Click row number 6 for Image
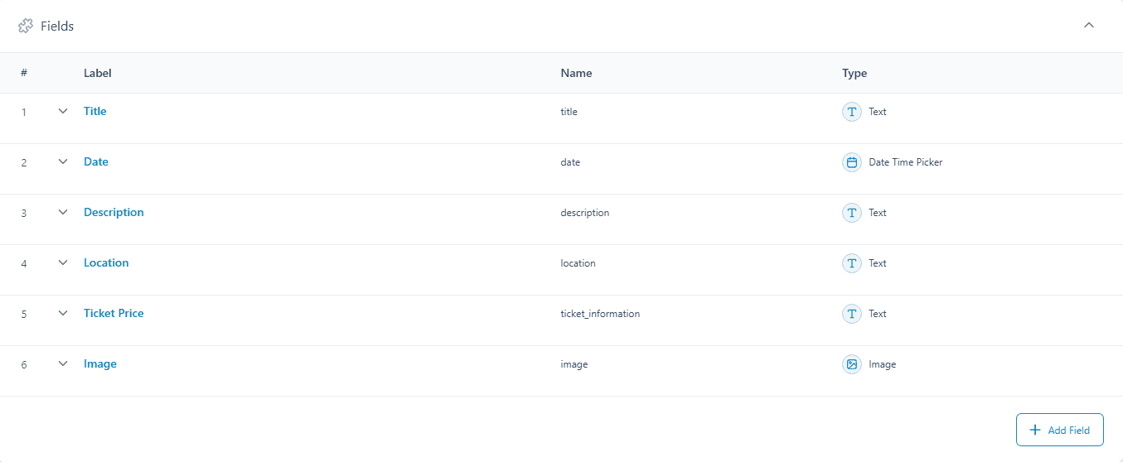1123x462 pixels. [24, 364]
